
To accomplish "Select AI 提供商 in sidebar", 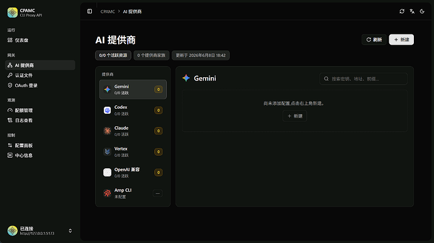I will (40, 65).
